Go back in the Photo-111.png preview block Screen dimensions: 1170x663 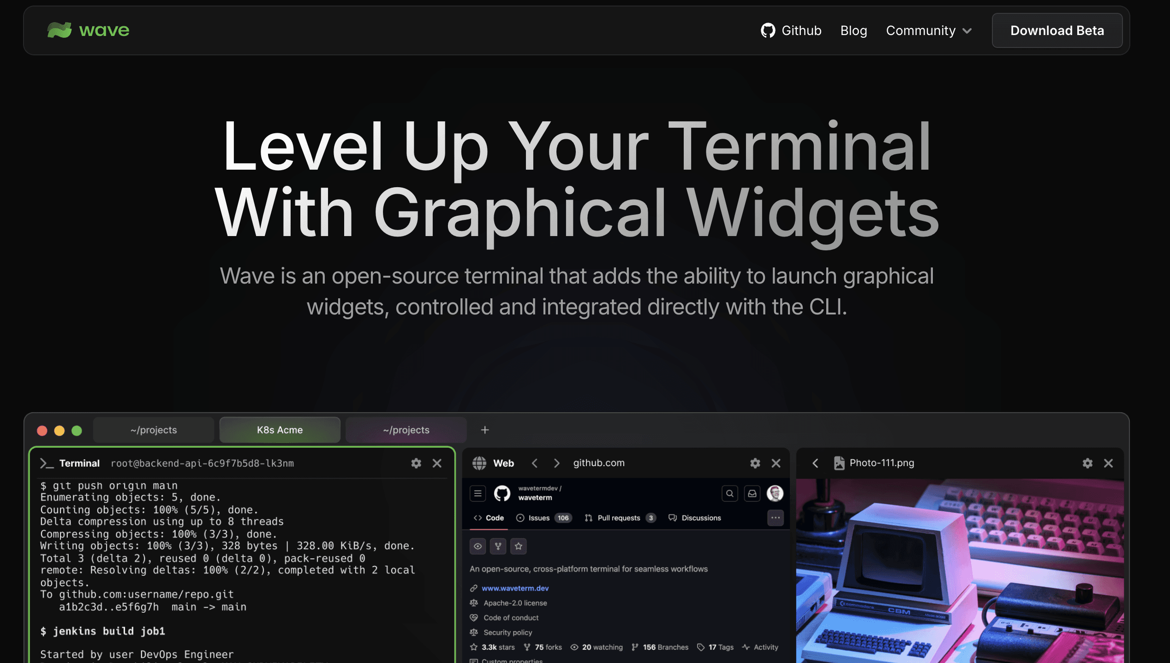815,463
